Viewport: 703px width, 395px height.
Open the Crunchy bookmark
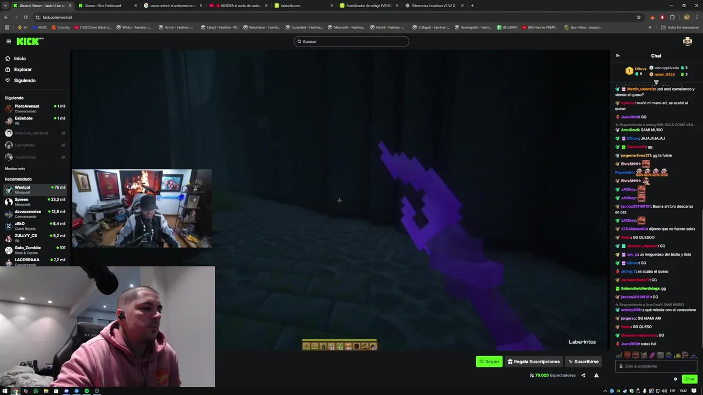[61, 27]
